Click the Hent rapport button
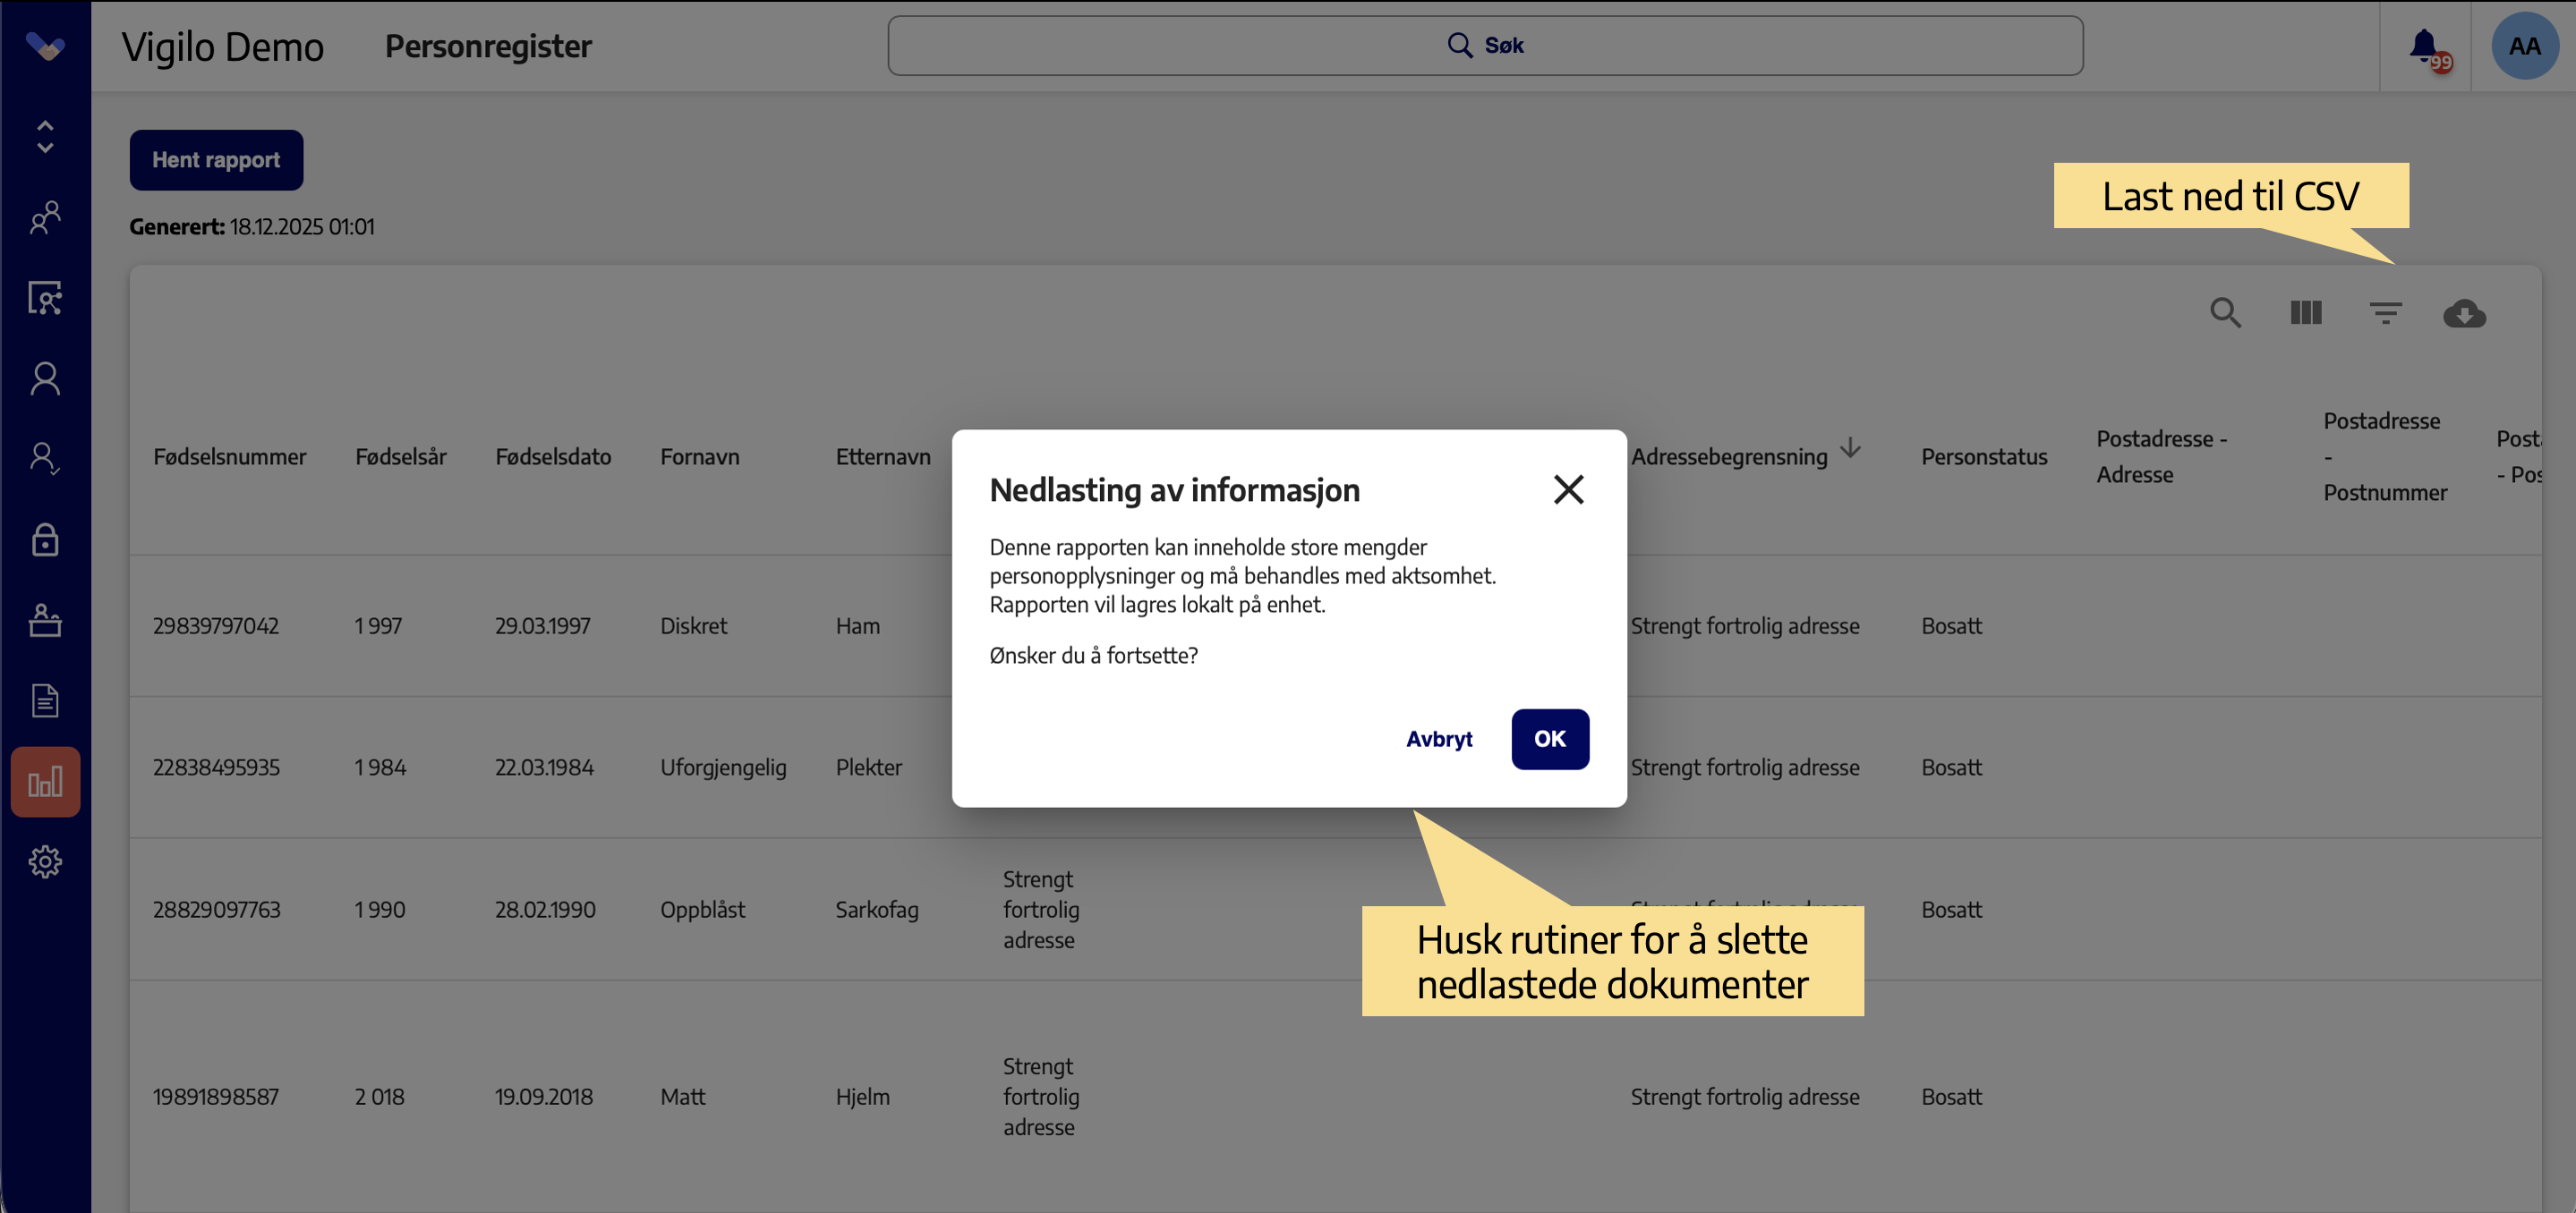2576x1213 pixels. tap(216, 160)
